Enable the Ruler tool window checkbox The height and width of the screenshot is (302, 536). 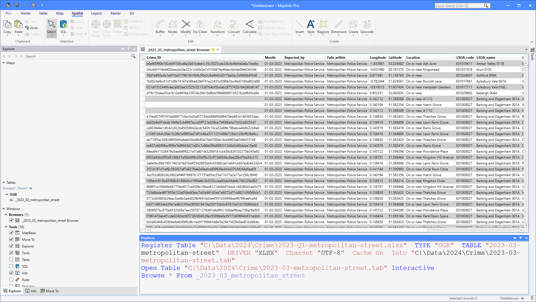point(11,280)
